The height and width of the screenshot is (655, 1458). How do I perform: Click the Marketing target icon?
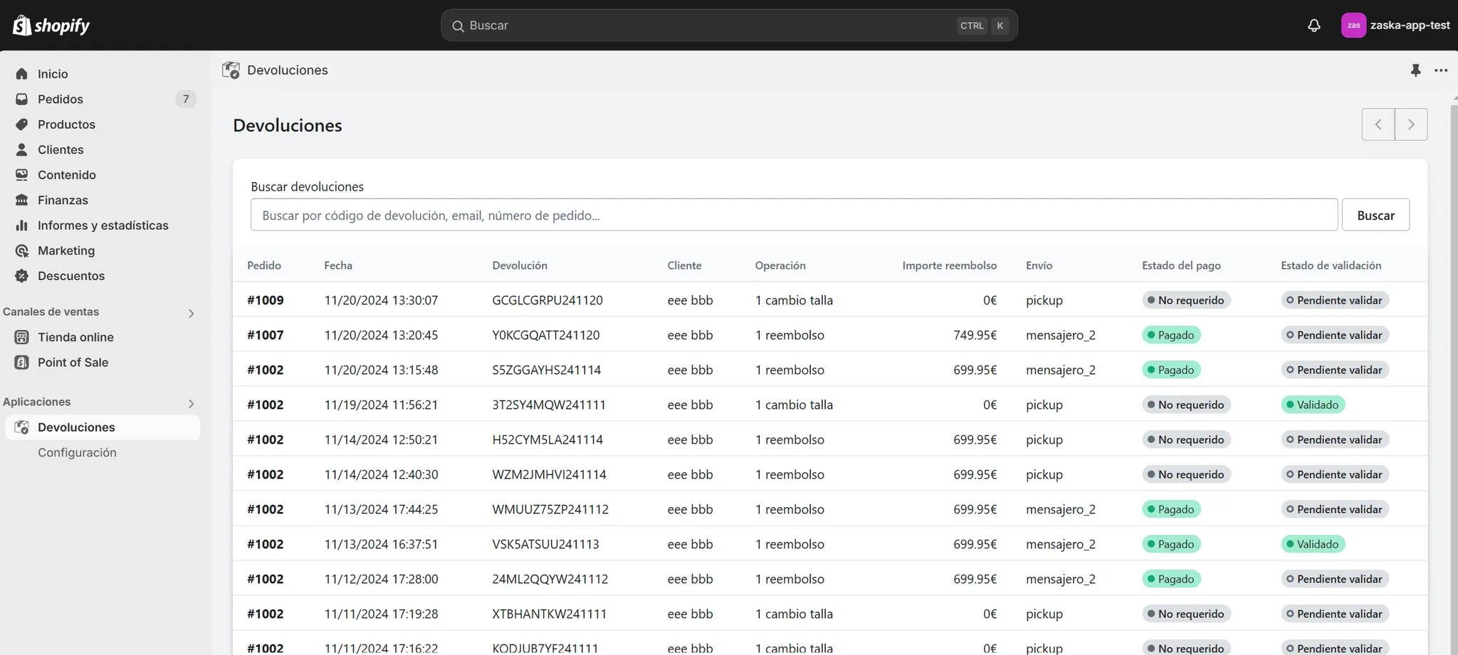coord(22,250)
